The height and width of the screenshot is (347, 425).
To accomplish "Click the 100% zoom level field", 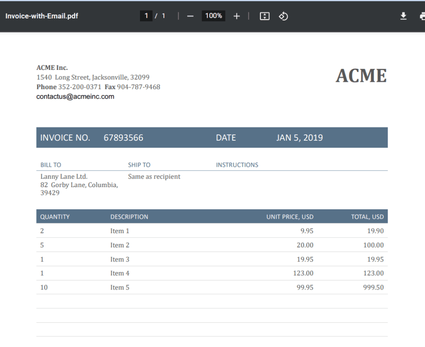I will [x=213, y=16].
